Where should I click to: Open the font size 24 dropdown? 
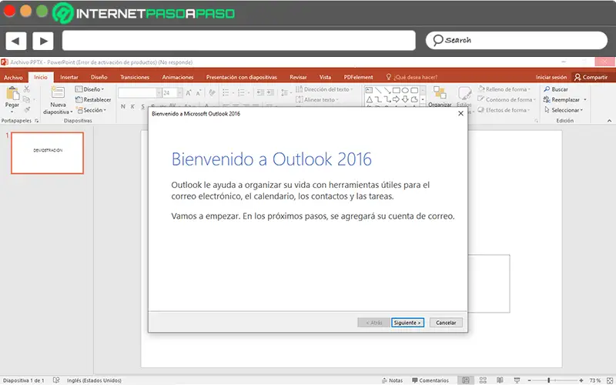tap(179, 92)
